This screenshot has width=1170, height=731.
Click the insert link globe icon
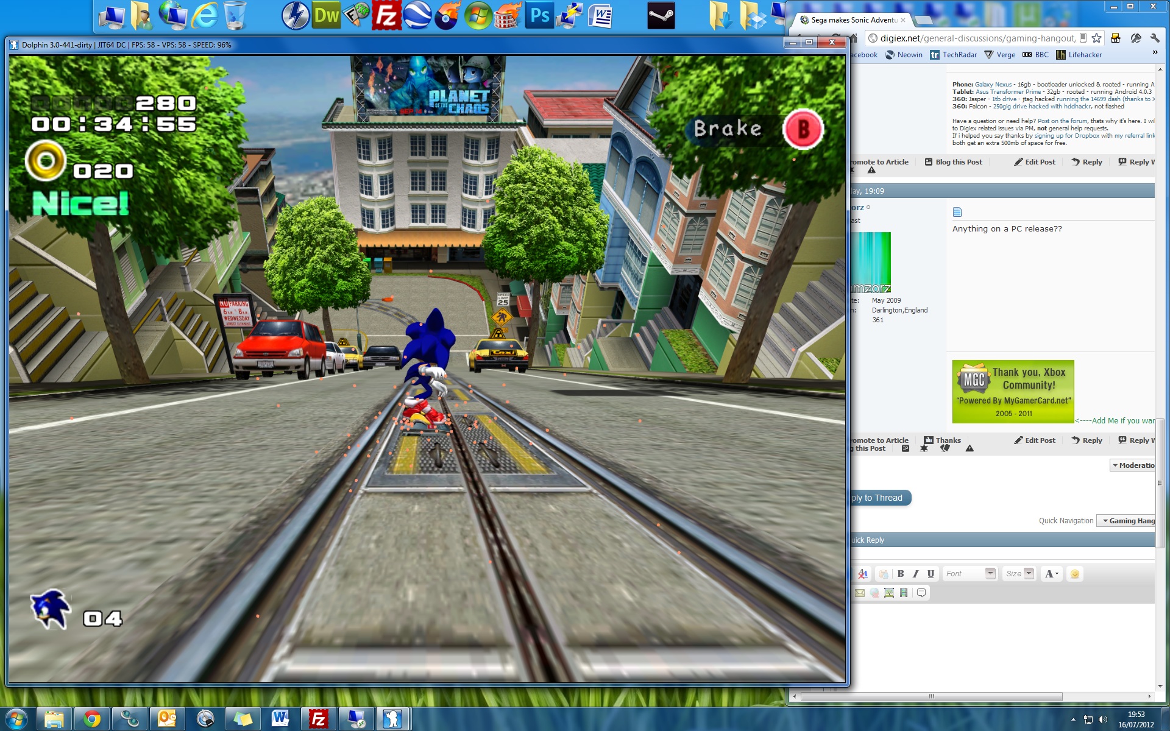[874, 593]
